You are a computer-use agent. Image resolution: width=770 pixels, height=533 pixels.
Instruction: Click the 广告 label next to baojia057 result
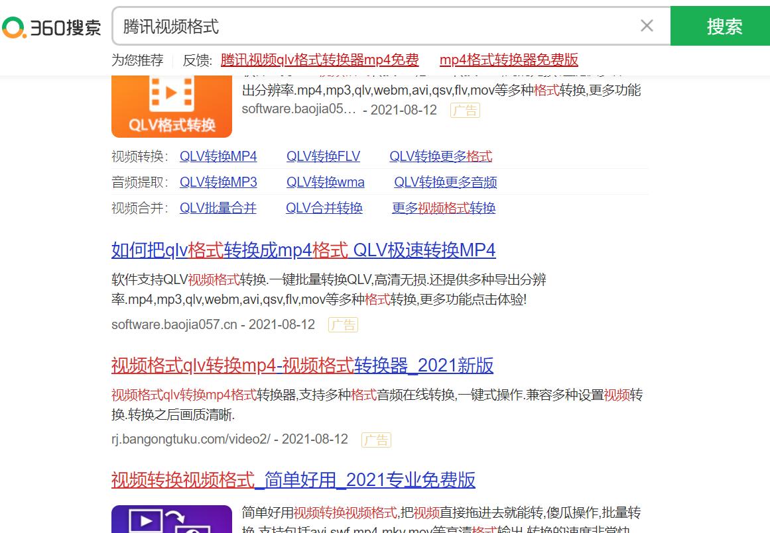(x=343, y=324)
